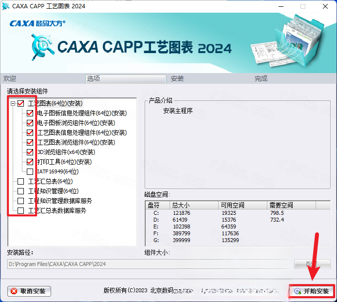The image size is (337, 302).
Task: Toggle 电子图板信息处理组件(64位) checkbox
Action: 30,113
